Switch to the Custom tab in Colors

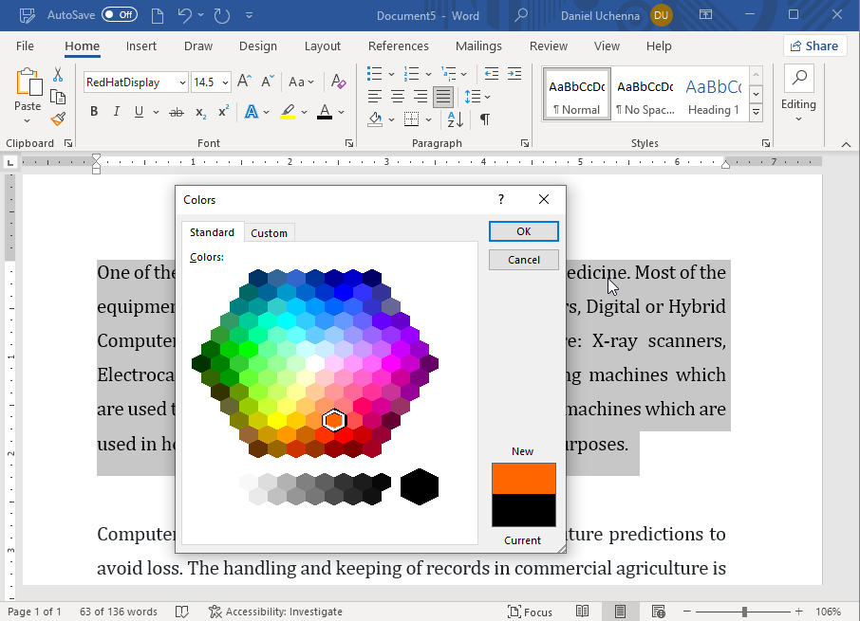269,233
